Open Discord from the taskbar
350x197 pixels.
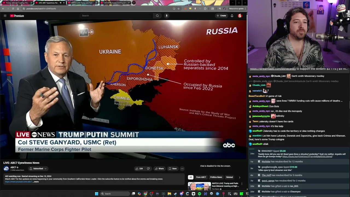pyautogui.click(x=181, y=194)
